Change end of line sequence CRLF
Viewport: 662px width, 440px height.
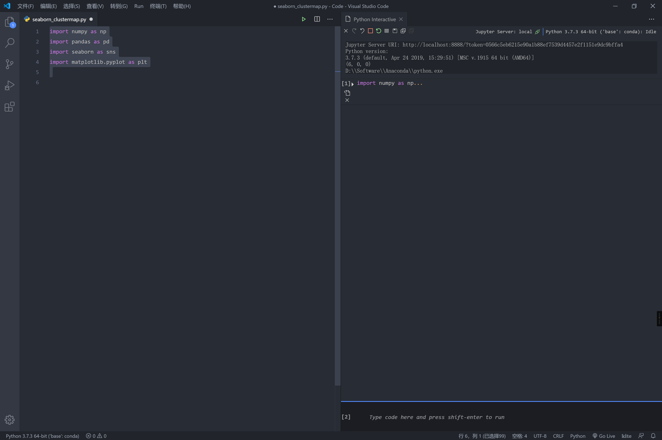(x=558, y=436)
